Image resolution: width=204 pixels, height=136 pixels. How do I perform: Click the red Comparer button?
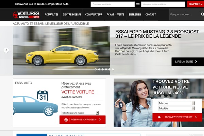[195, 4]
